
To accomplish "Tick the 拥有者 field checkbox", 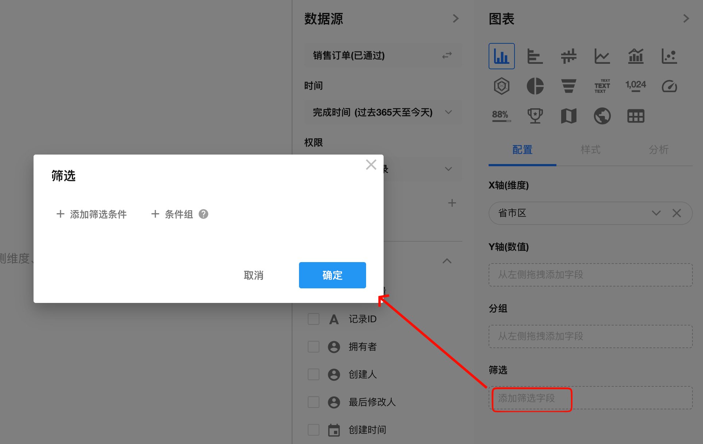I will click(x=314, y=347).
